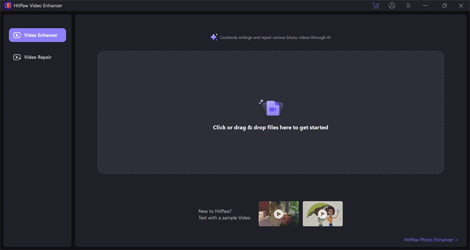Click 'Losslessly enlarge and repair' tagline text
This screenshot has width=470, height=250.
(275, 37)
